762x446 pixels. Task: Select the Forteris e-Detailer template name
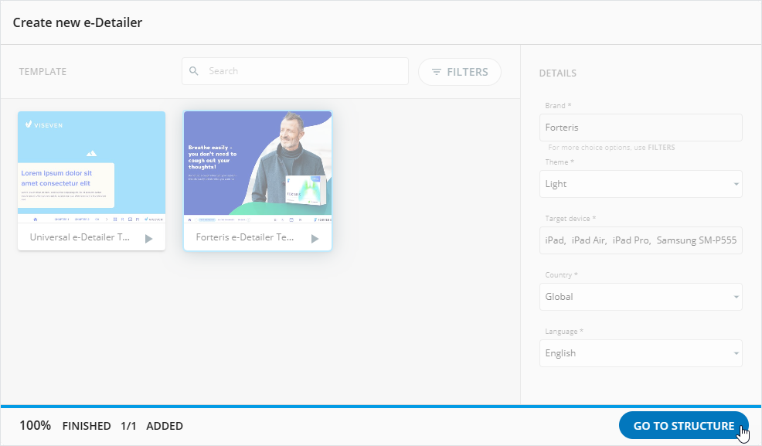pos(245,237)
